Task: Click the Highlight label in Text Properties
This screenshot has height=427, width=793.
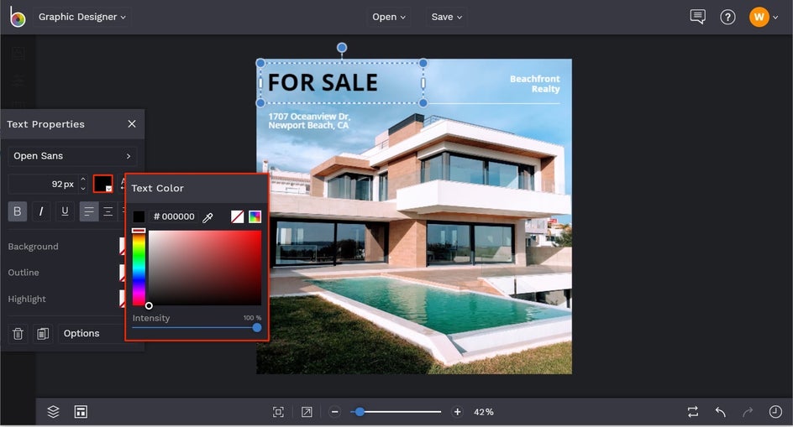Action: click(x=27, y=299)
